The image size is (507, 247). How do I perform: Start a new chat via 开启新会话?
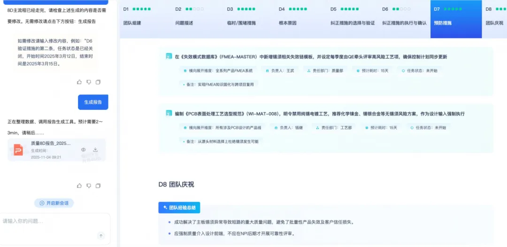(54, 203)
